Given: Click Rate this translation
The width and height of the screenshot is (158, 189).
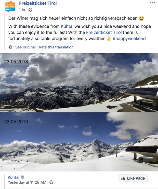Looking at the screenshot, I should coord(56,47).
